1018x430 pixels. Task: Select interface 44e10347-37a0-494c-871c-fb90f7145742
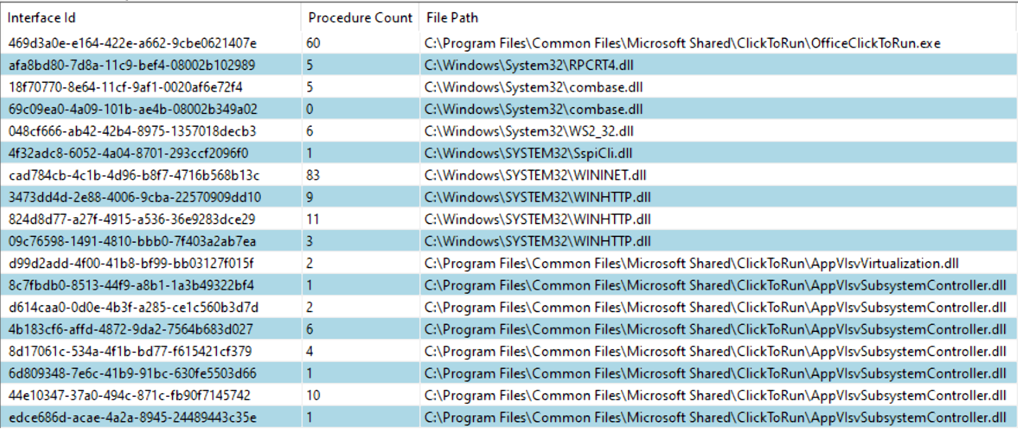[129, 395]
